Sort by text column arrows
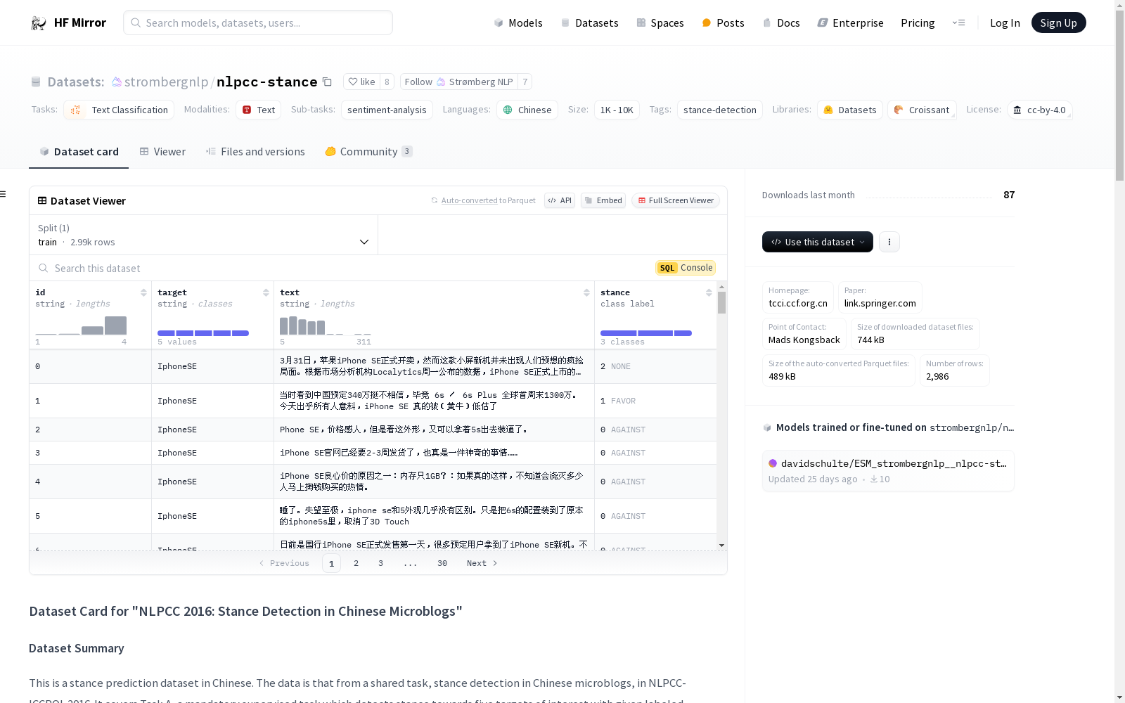The image size is (1125, 703). pyautogui.click(x=586, y=292)
